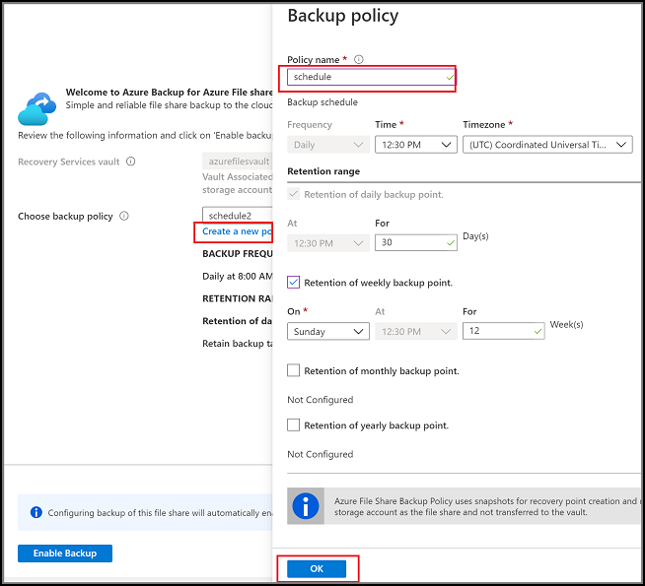This screenshot has width=645, height=586.
Task: Click the Retention range heading
Action: pyautogui.click(x=323, y=171)
